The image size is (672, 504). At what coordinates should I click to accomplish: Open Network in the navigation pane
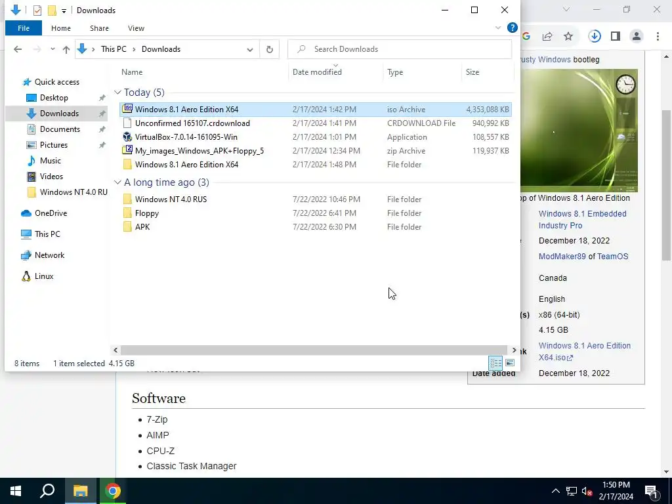click(49, 255)
